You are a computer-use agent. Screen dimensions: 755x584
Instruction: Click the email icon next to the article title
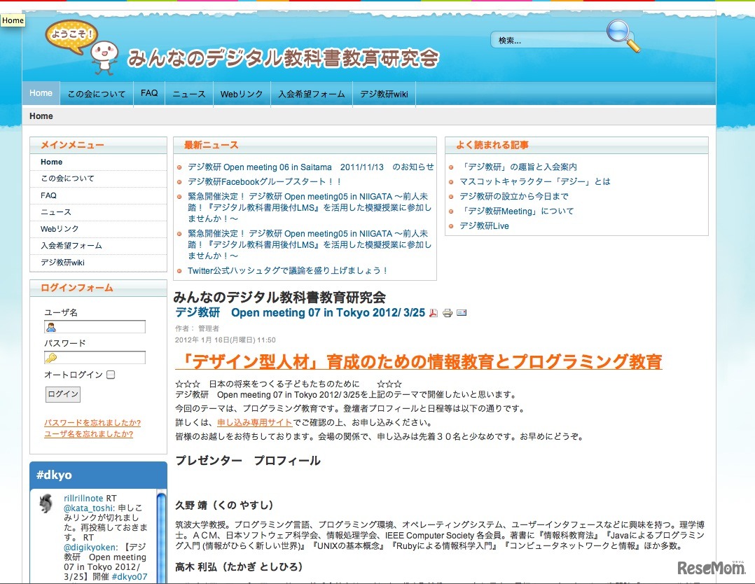point(461,312)
